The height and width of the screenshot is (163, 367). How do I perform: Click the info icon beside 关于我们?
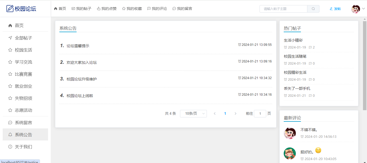10,147
